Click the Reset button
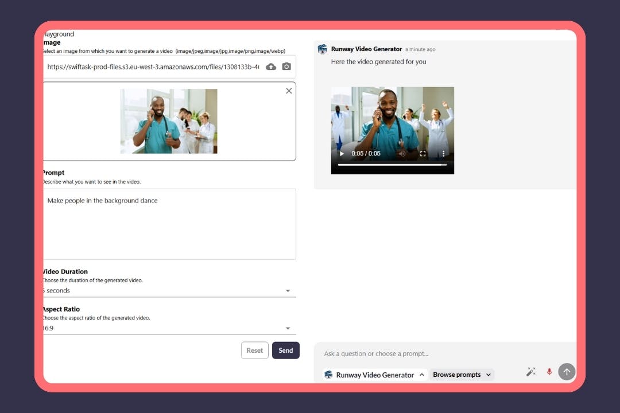 (254, 350)
